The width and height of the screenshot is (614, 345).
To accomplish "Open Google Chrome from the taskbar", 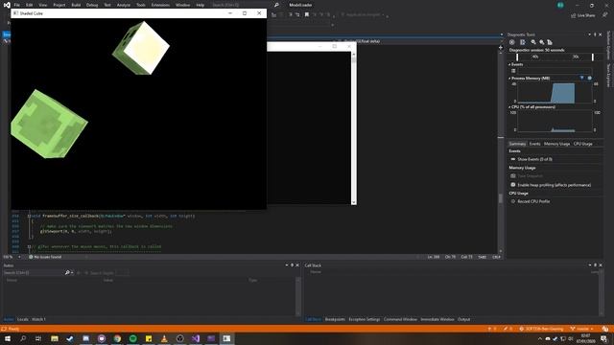I will tap(117, 338).
